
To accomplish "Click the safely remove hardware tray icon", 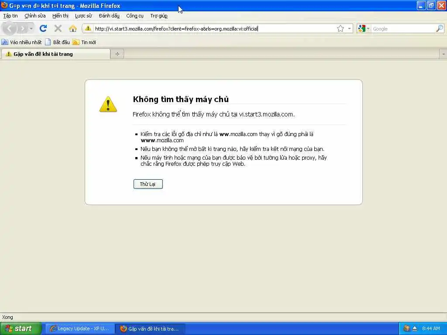I will click(x=415, y=328).
